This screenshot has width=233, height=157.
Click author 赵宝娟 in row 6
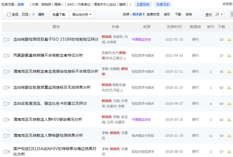click(x=115, y=120)
